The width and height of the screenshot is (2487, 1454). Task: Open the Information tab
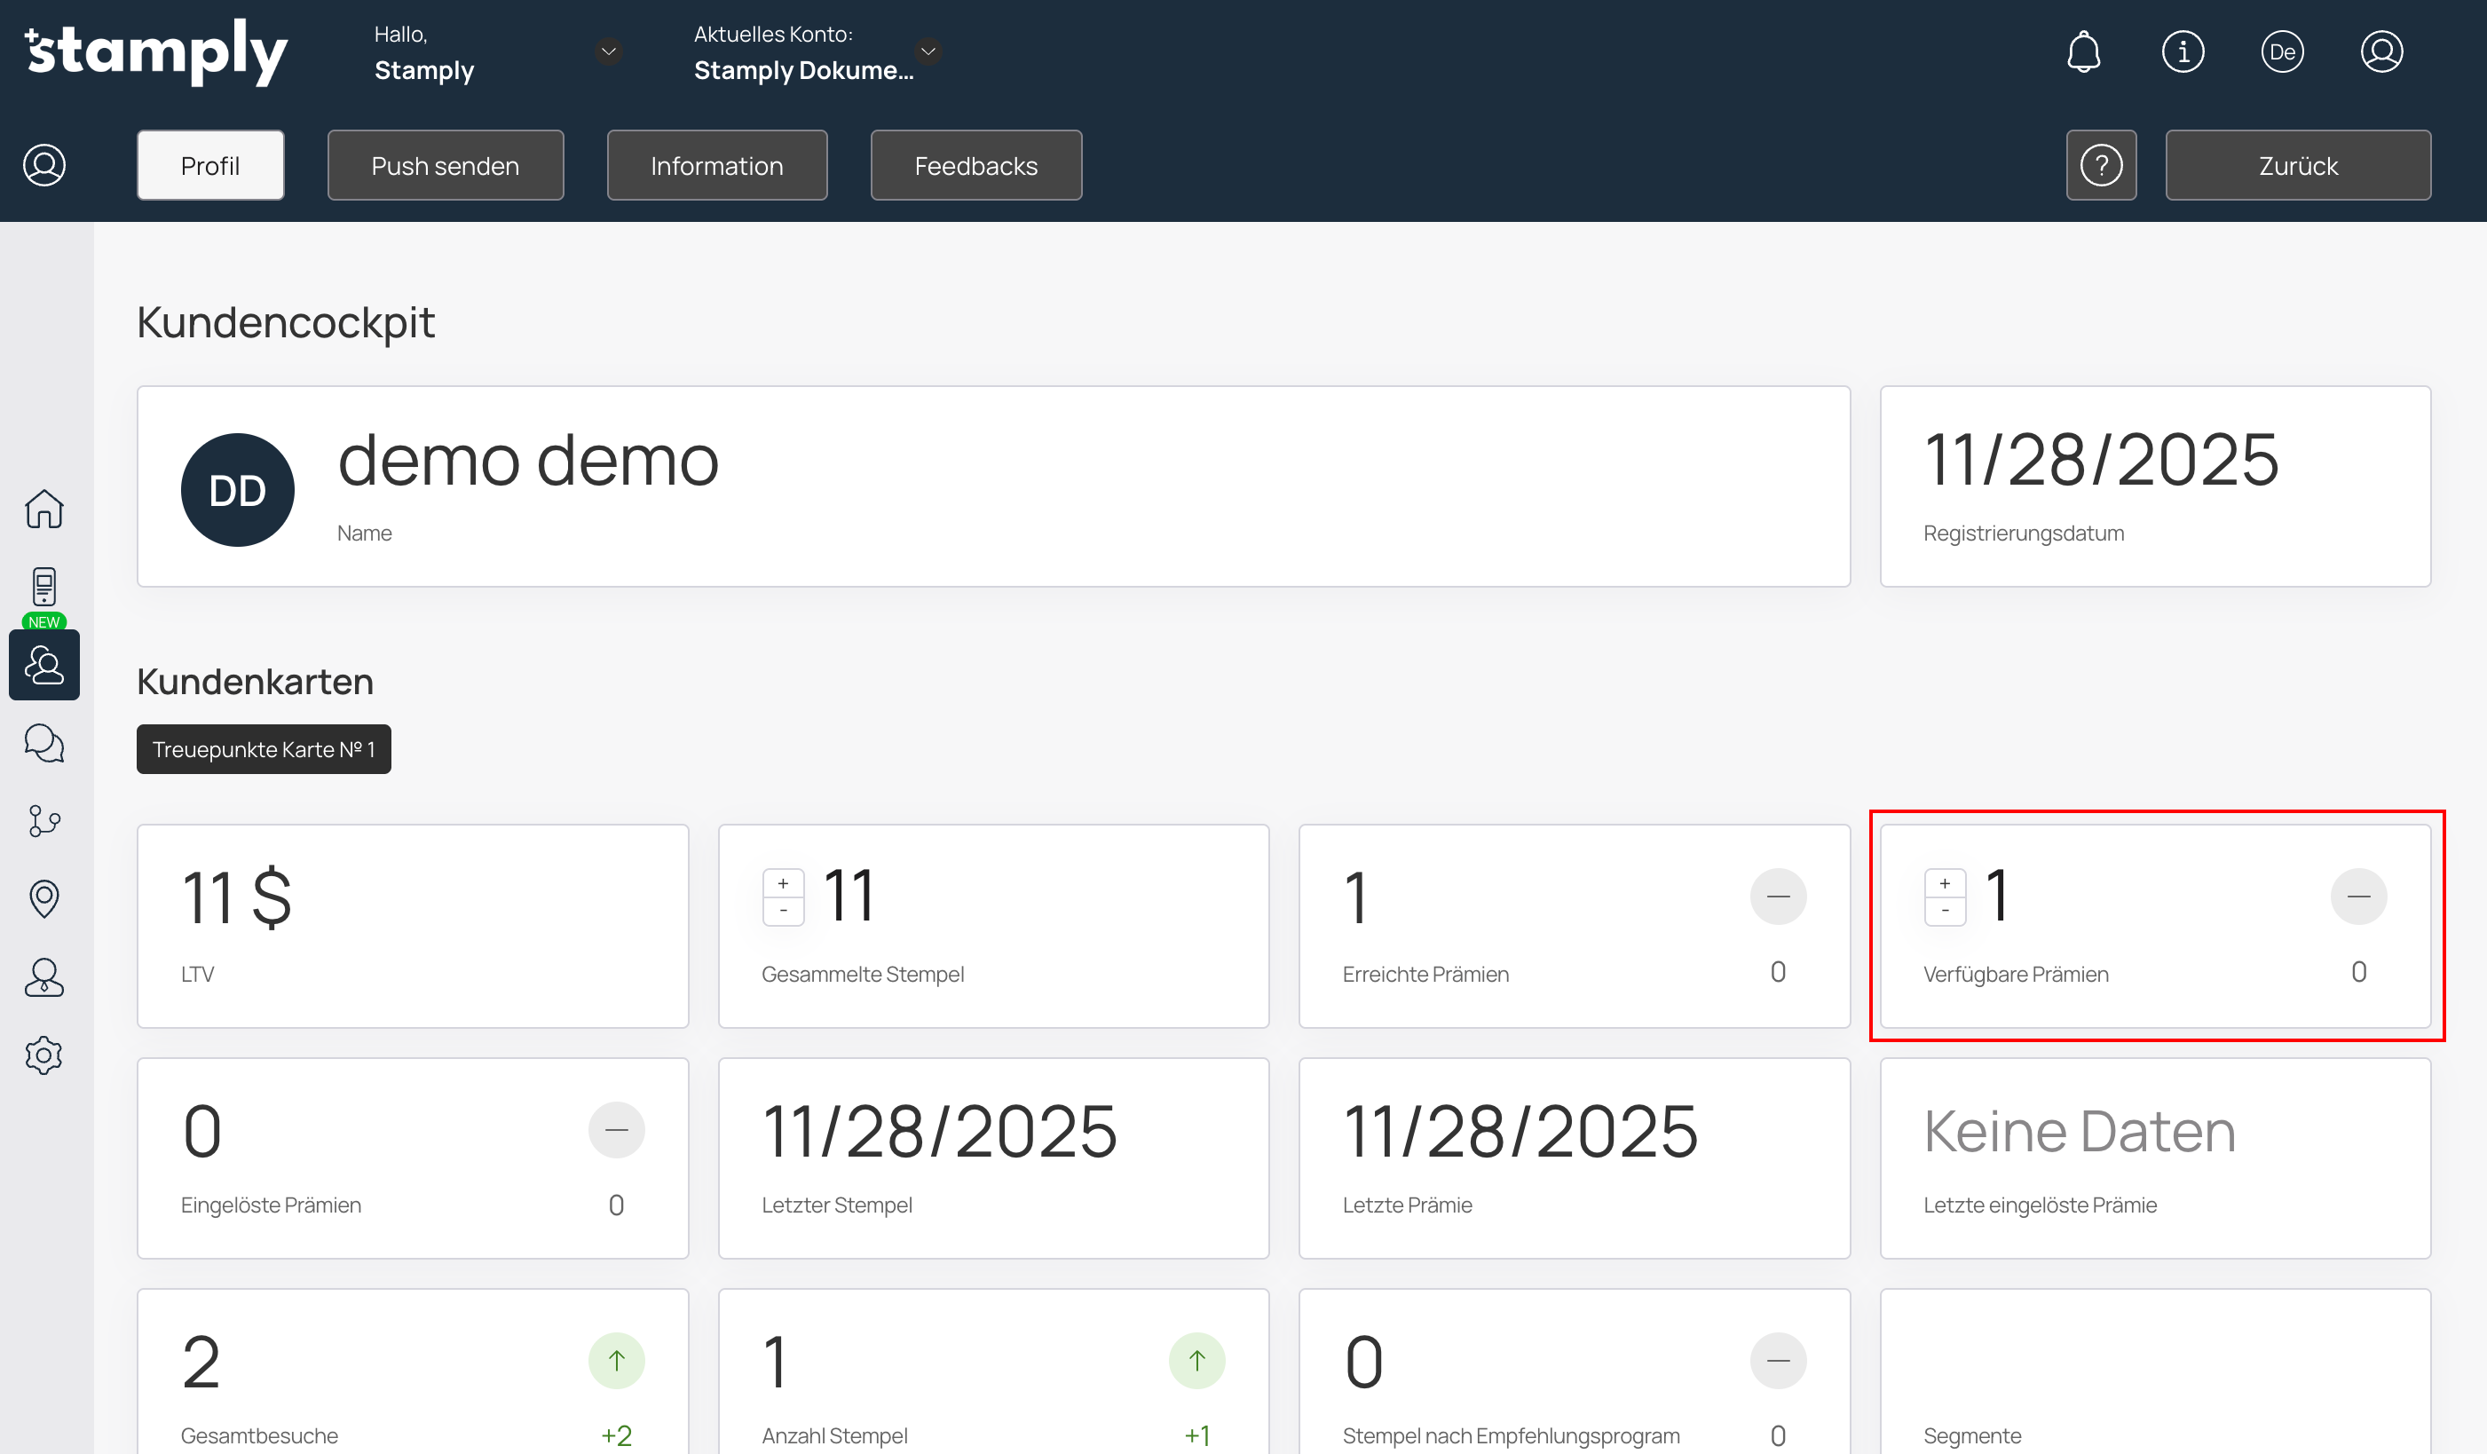click(x=716, y=166)
